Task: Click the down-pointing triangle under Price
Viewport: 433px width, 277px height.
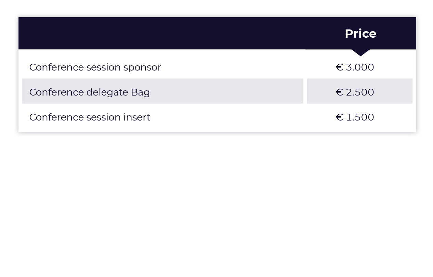Action: 360,52
